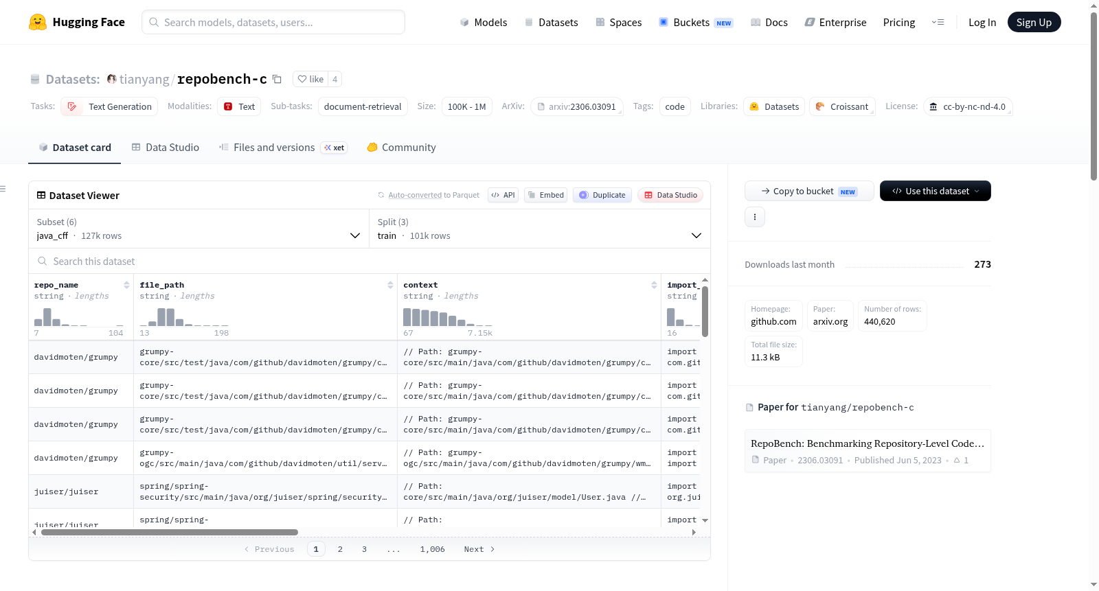Expand the Split train dropdown
Screen dimensions: 1099x591
coord(540,229)
